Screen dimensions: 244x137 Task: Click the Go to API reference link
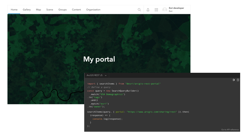point(230,130)
